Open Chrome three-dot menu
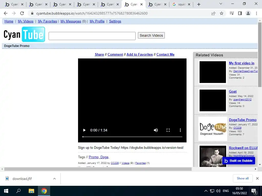The width and height of the screenshot is (262, 196). [x=256, y=13]
